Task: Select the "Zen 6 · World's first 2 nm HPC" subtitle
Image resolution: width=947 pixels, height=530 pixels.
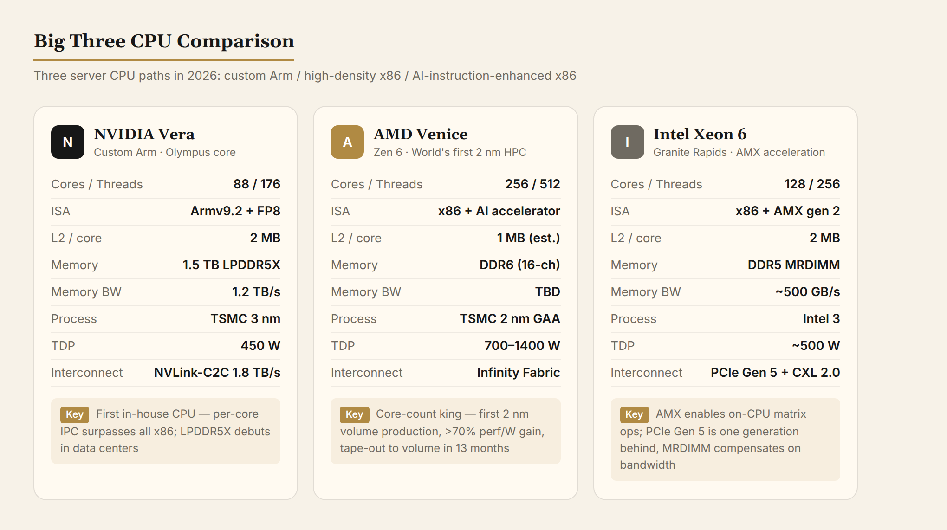Action: 450,152
